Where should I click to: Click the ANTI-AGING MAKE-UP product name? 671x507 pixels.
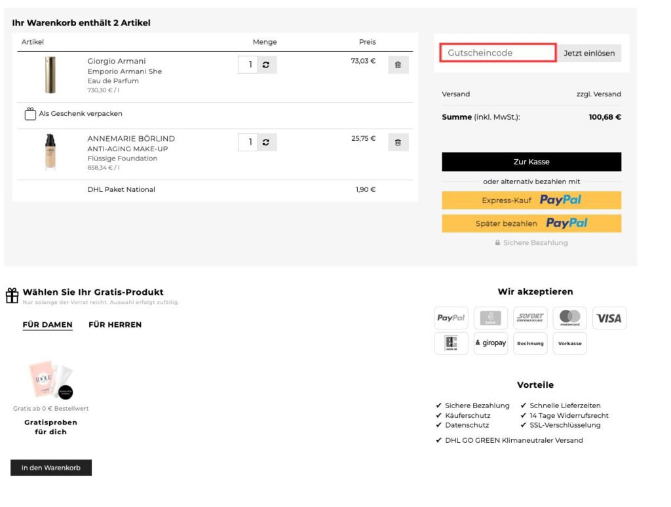[128, 149]
